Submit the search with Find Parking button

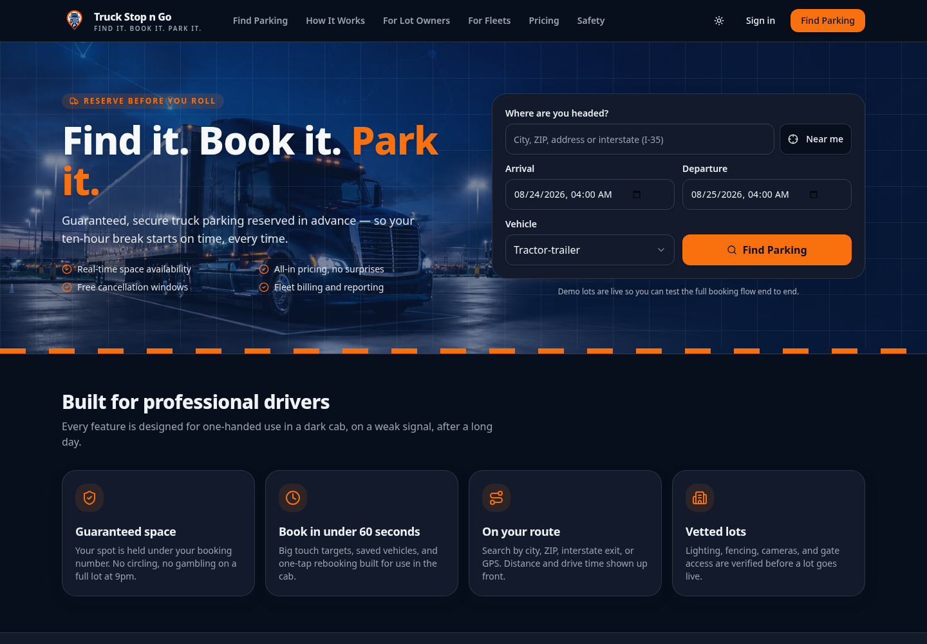tap(767, 250)
